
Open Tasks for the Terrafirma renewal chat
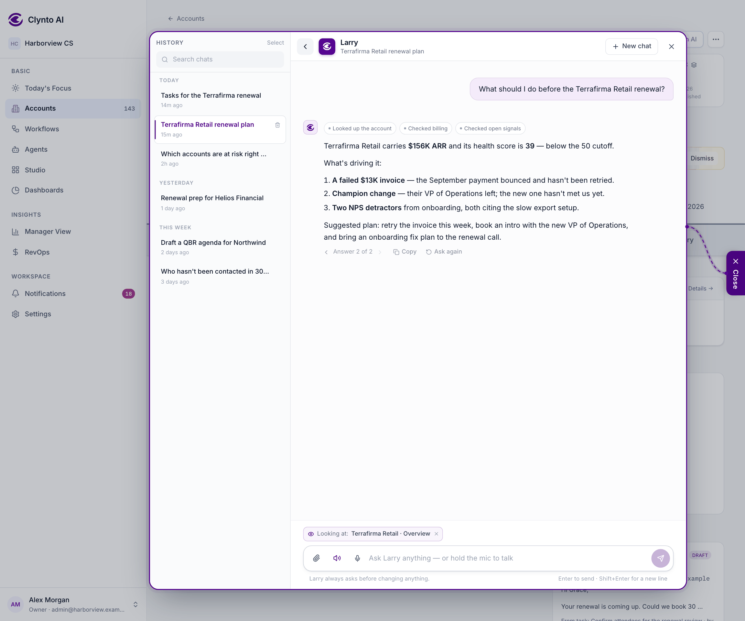[220, 100]
